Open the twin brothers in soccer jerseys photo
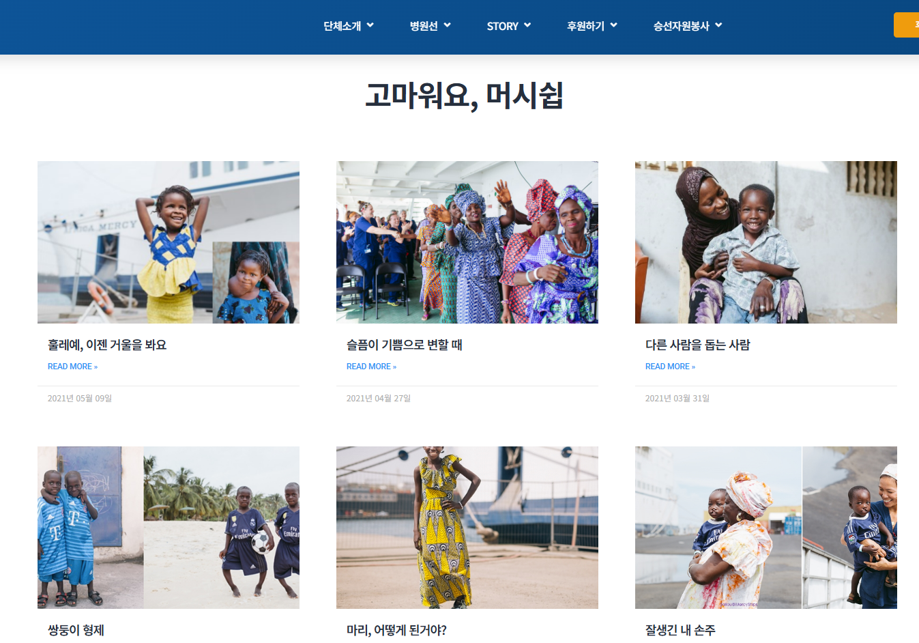This screenshot has width=919, height=643. (x=169, y=528)
